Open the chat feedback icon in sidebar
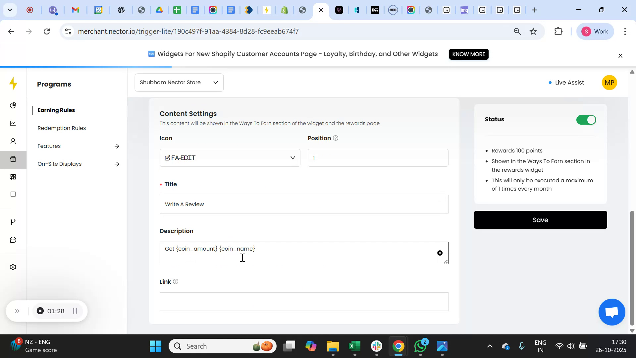The image size is (636, 358). click(13, 240)
